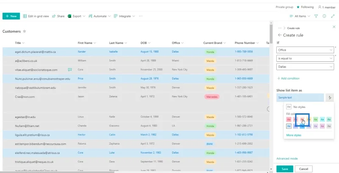
Task: Click the Integrate icon
Action: click(116, 16)
